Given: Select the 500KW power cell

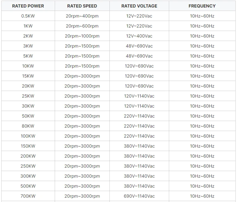Looking at the screenshot, I should point(28,186).
